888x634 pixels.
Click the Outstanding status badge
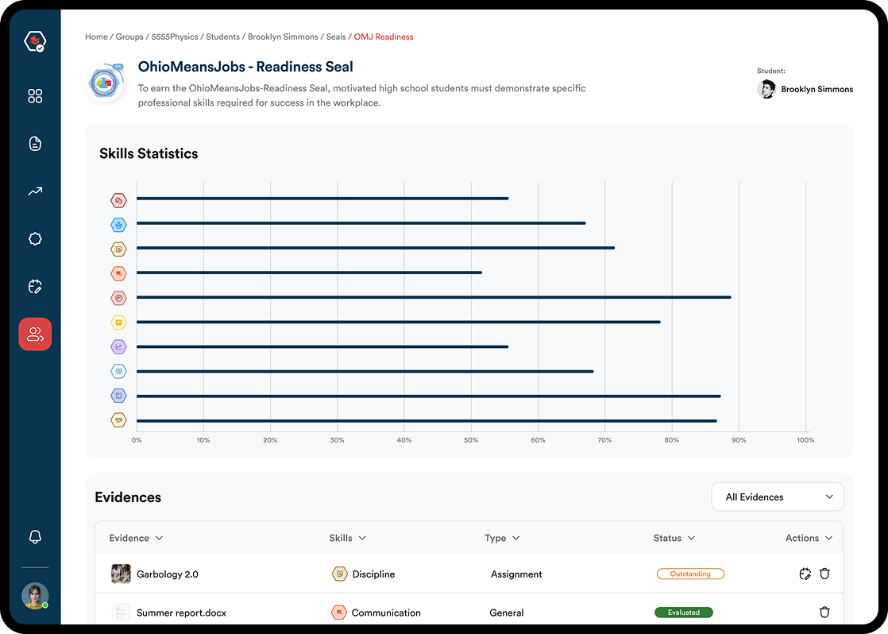(x=689, y=574)
